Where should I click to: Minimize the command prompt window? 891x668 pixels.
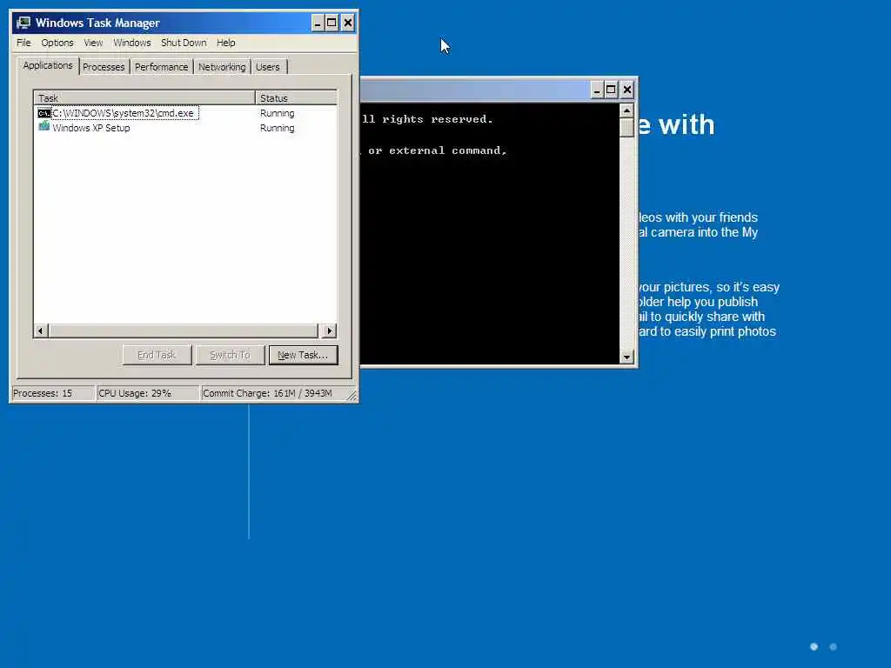point(597,90)
